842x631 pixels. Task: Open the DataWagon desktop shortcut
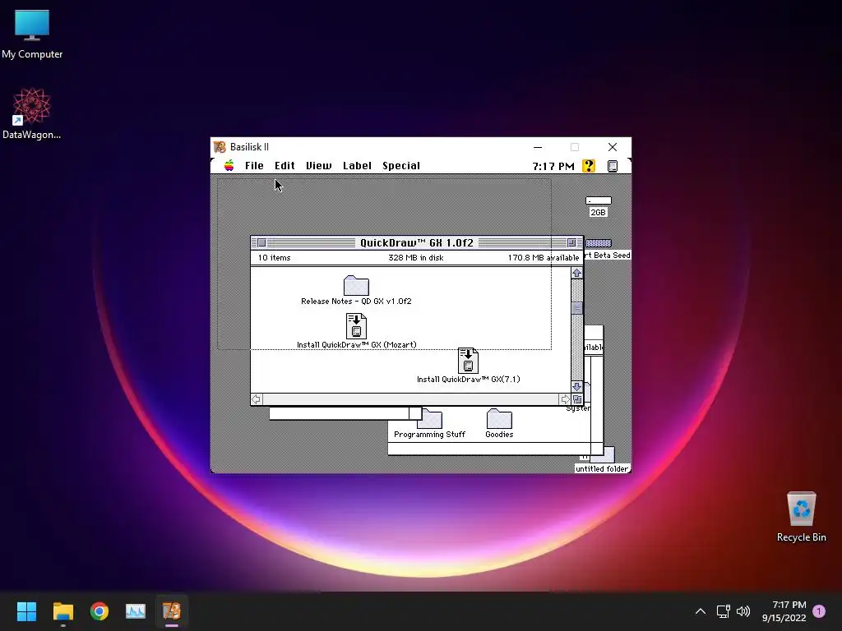pyautogui.click(x=32, y=113)
